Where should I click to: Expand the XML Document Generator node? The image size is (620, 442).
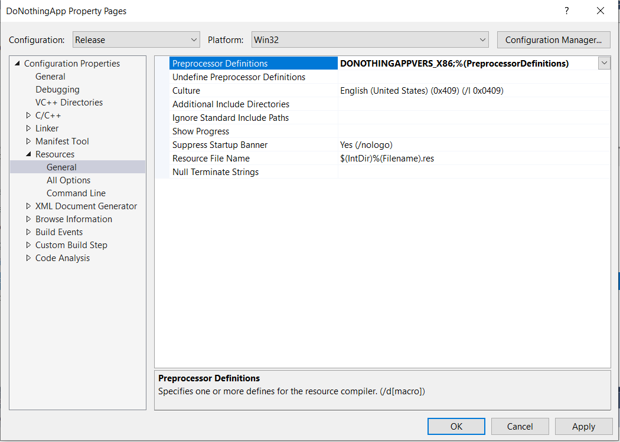[x=28, y=206]
